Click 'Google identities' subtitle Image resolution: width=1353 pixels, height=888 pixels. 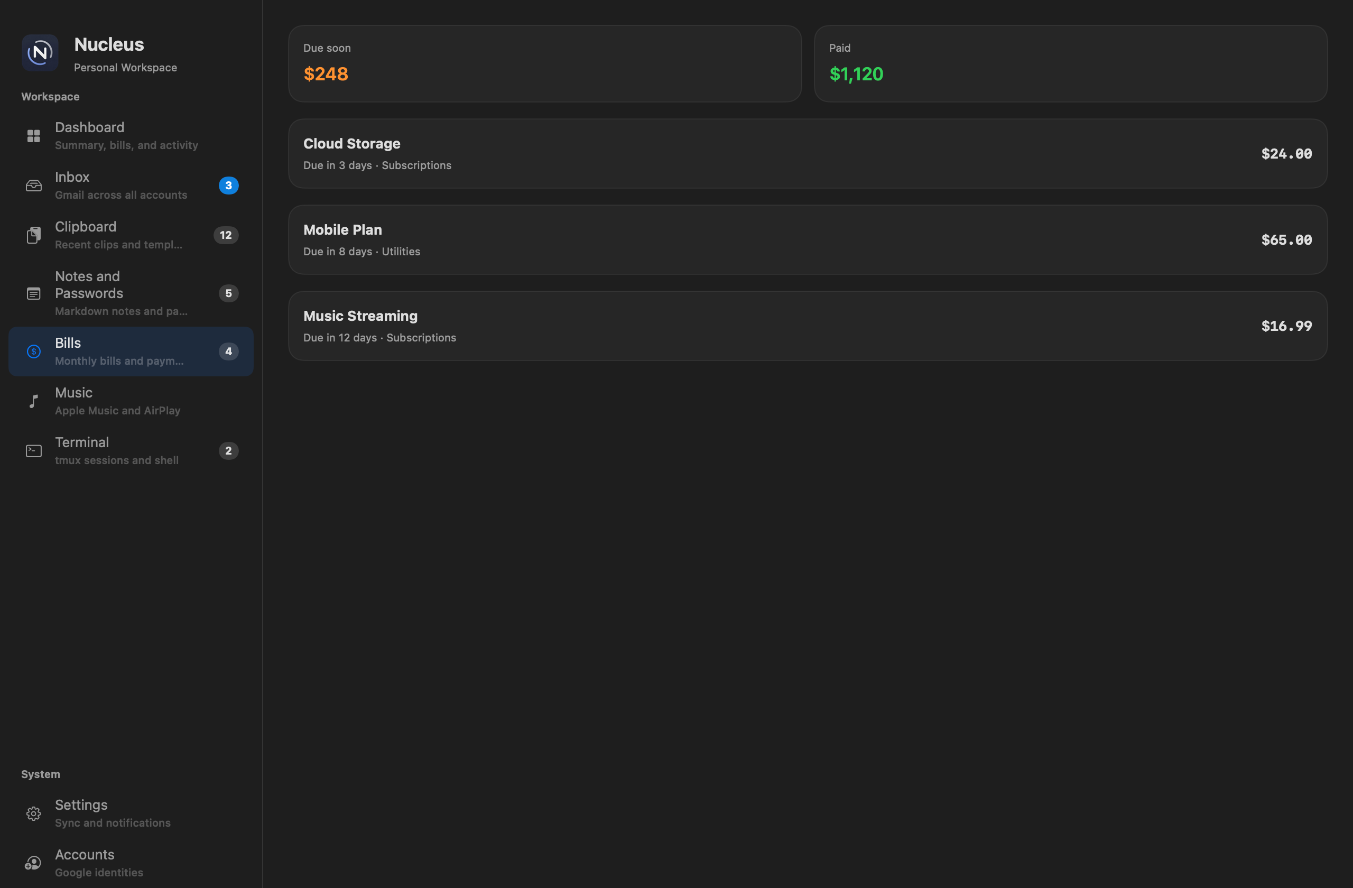(99, 872)
